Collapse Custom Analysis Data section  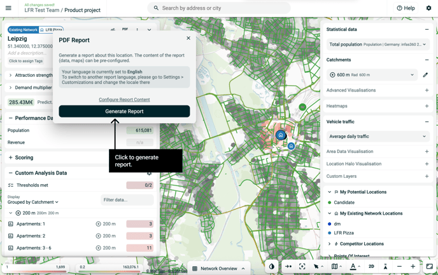coord(10,173)
